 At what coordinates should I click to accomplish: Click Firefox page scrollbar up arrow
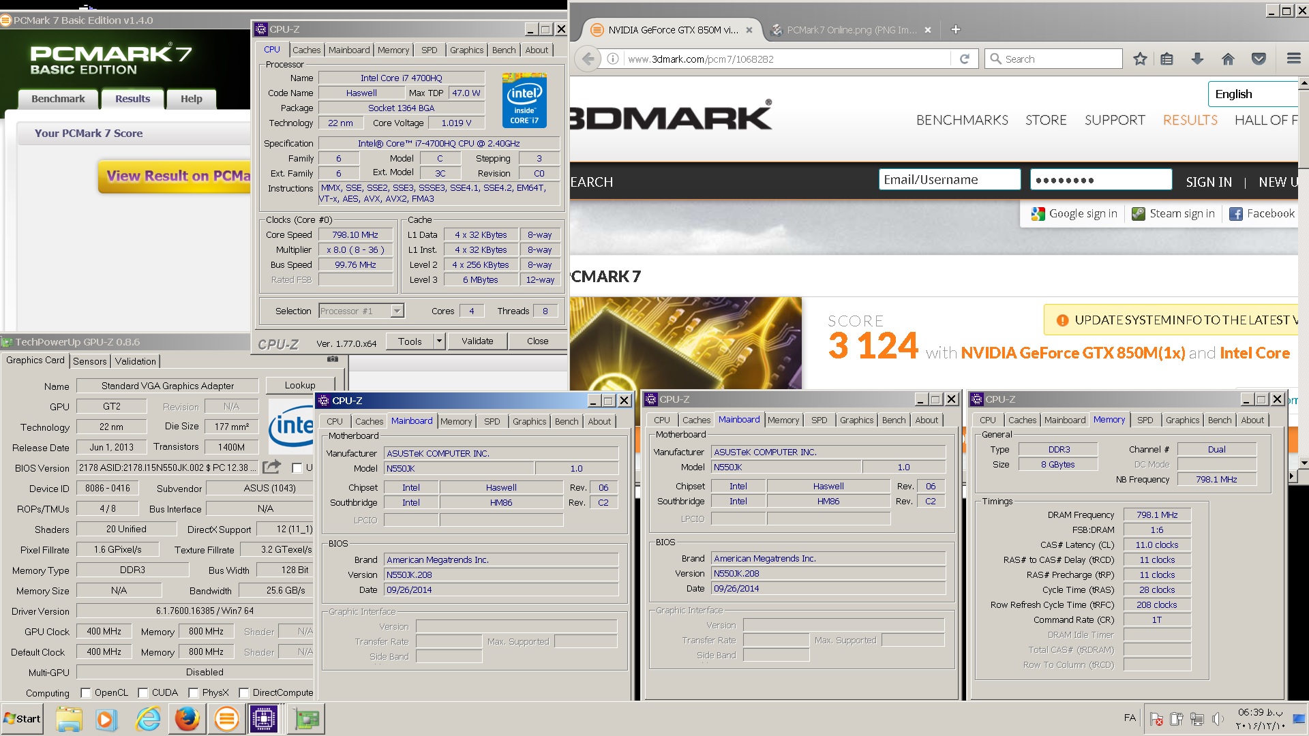[1304, 83]
